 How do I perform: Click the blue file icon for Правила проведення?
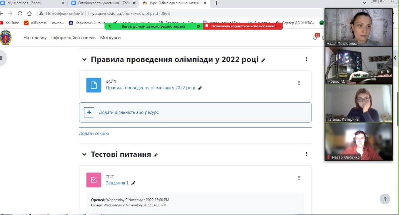click(94, 85)
